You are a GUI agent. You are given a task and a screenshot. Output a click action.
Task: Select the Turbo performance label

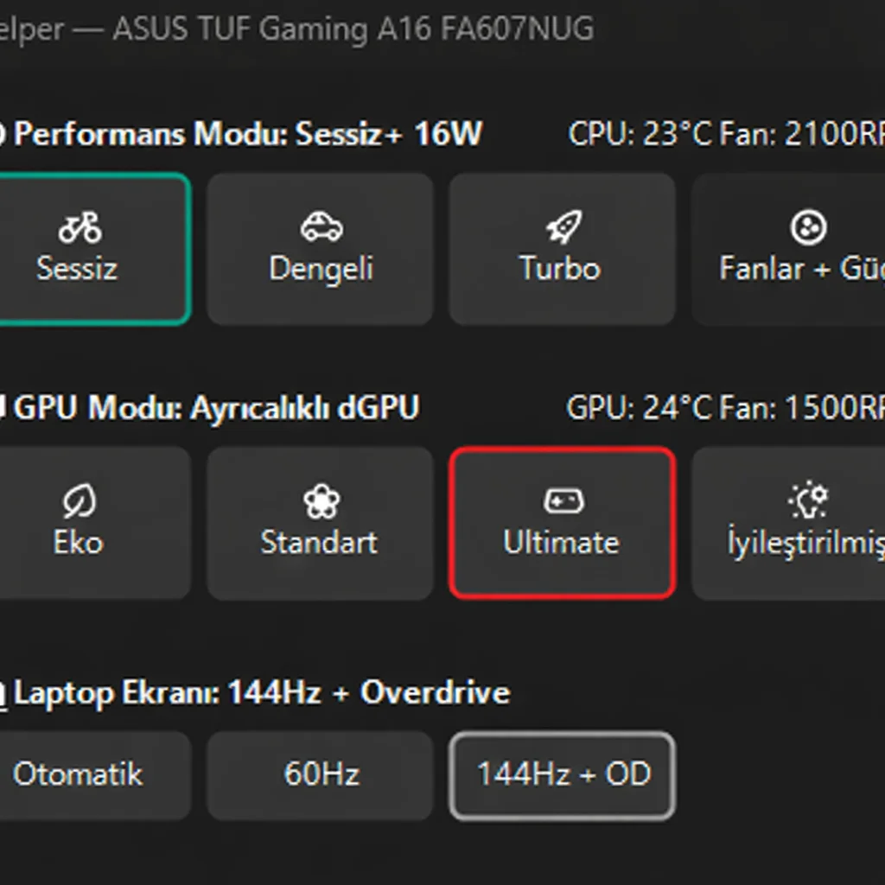560,268
